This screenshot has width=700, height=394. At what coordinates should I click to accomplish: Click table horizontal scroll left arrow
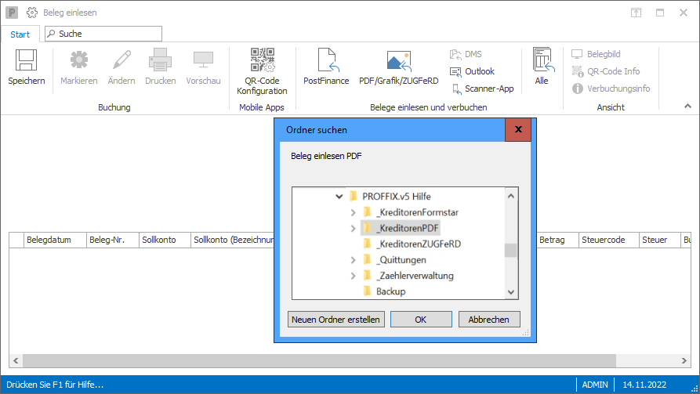coord(16,360)
